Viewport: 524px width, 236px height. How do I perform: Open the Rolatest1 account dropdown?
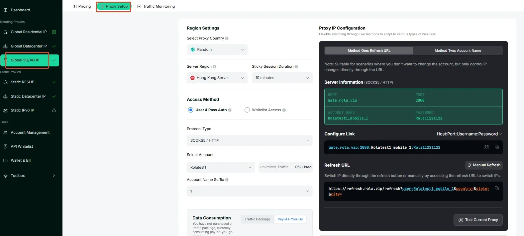221,167
